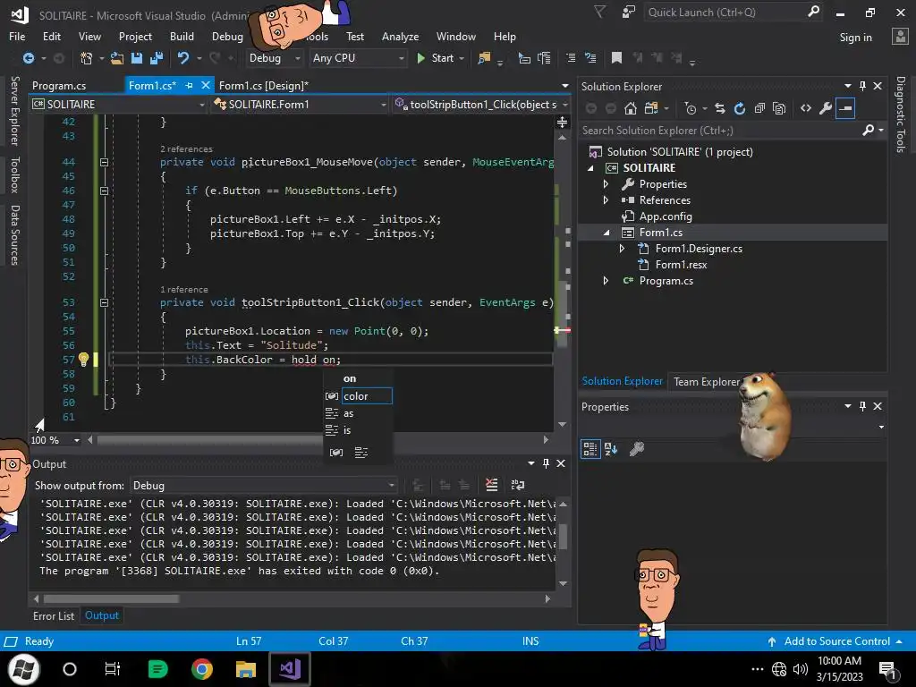Toggle Preview Selected Items in Solution Explorer
Screen dimensions: 916x687
[845, 108]
